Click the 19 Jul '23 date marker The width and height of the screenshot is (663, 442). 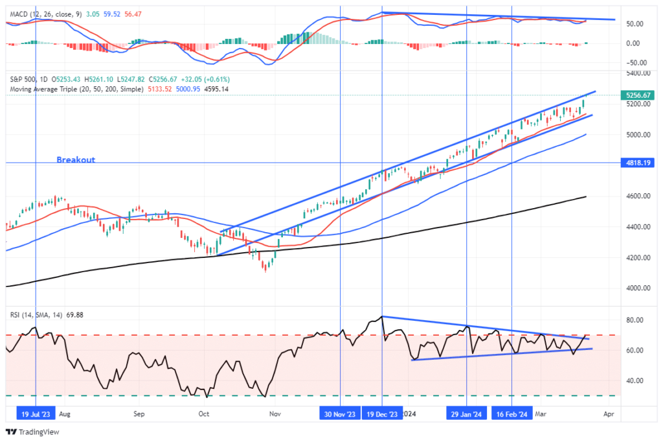click(x=35, y=413)
